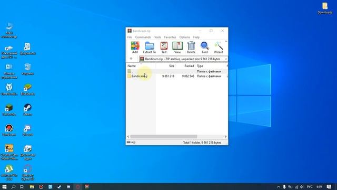Open the Action Center notifications icon
The height and width of the screenshot is (190, 337).
(x=329, y=187)
